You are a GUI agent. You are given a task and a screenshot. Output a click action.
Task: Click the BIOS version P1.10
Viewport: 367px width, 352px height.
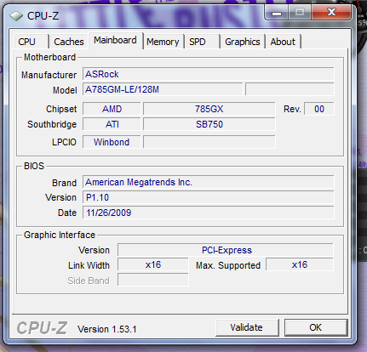[209, 197]
